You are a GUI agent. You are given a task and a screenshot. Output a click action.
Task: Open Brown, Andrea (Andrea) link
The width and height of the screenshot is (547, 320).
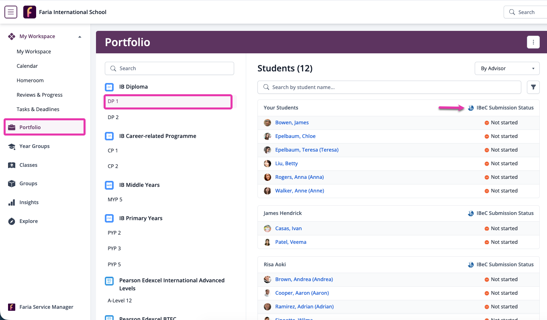point(304,279)
